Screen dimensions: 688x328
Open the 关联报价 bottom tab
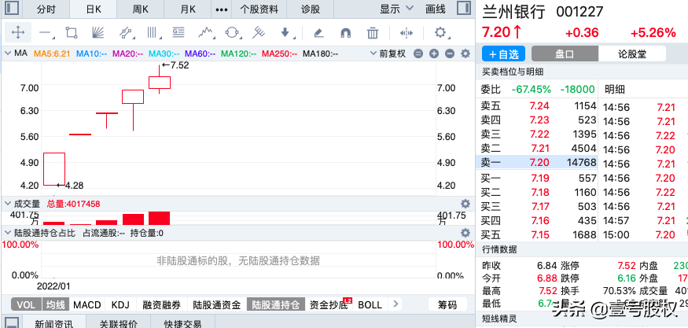click(118, 323)
